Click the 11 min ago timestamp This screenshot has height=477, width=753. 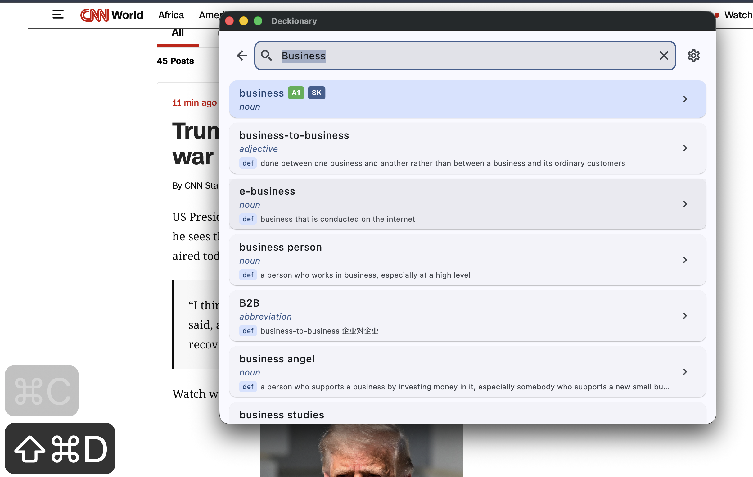pos(194,102)
